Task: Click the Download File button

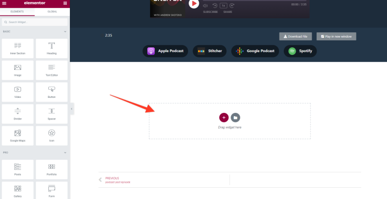Action: (296, 36)
